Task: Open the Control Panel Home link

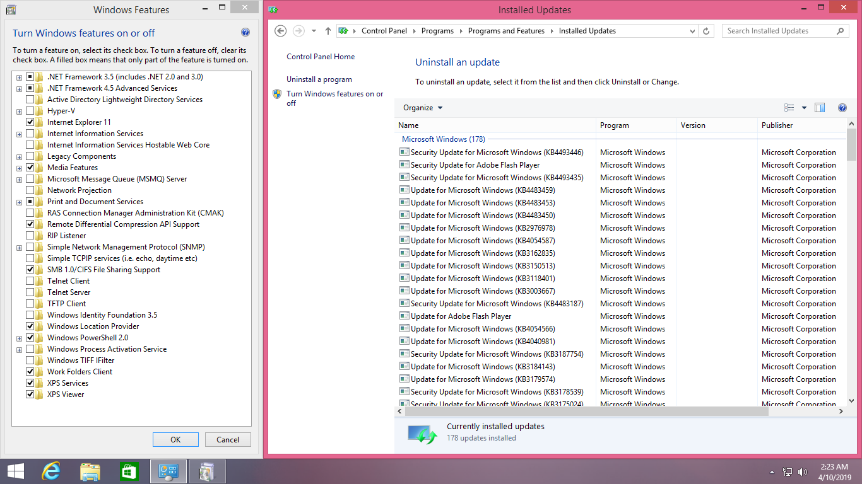Action: (321, 57)
